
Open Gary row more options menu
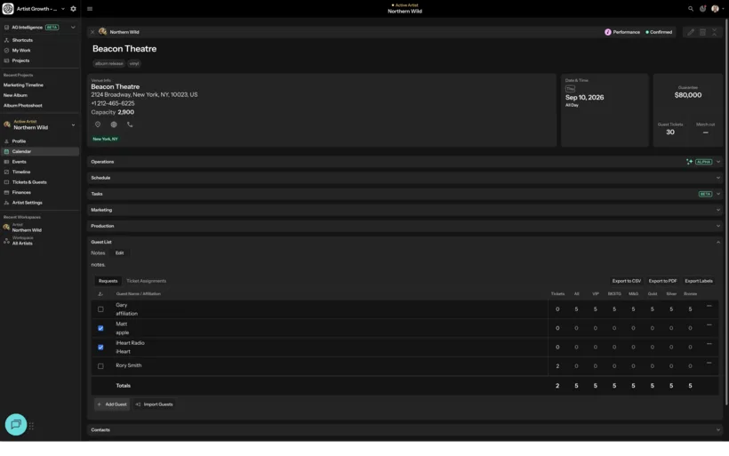point(709,306)
